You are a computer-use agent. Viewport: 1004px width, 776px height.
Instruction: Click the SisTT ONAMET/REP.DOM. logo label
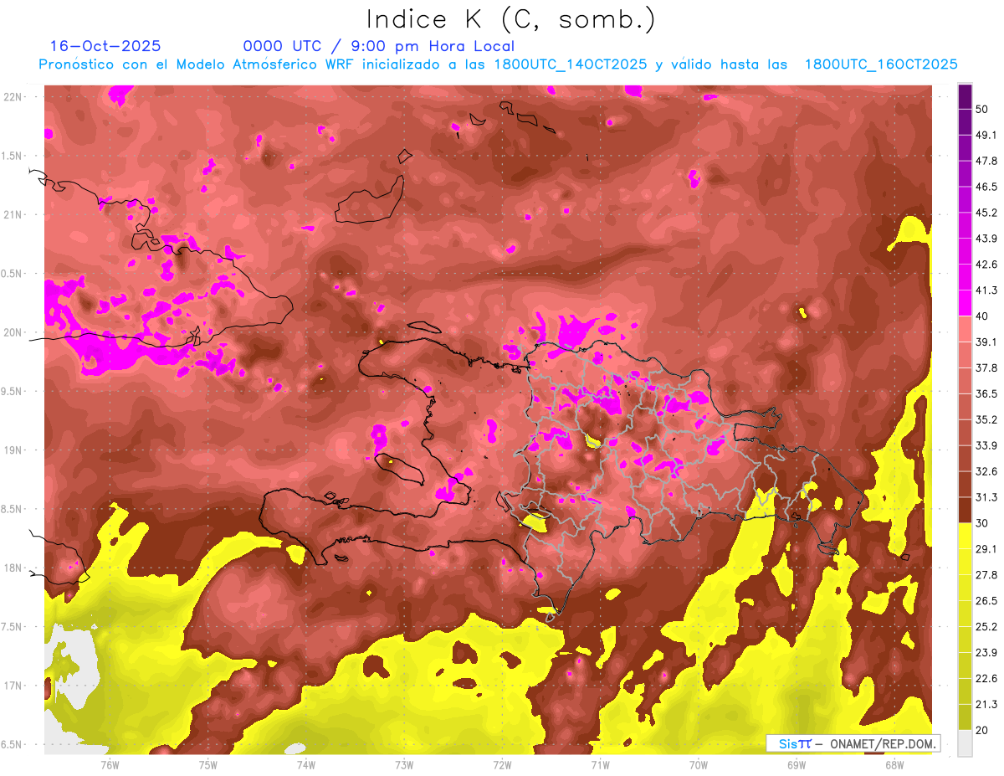click(853, 743)
